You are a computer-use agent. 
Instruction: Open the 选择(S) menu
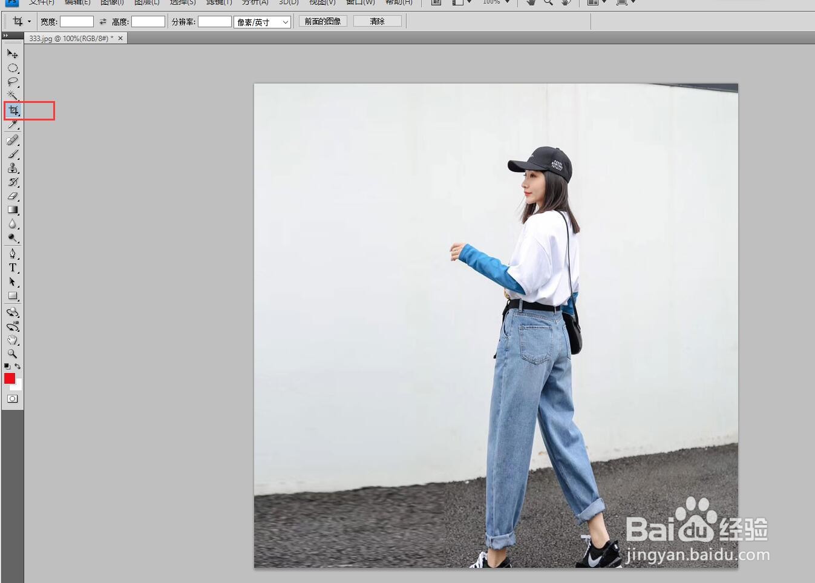[x=183, y=2]
